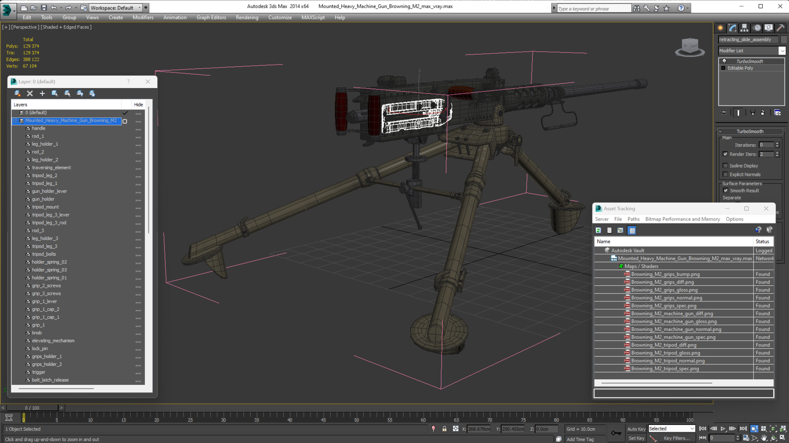Click the Add Time Tag label
The image size is (789, 443).
click(x=580, y=439)
